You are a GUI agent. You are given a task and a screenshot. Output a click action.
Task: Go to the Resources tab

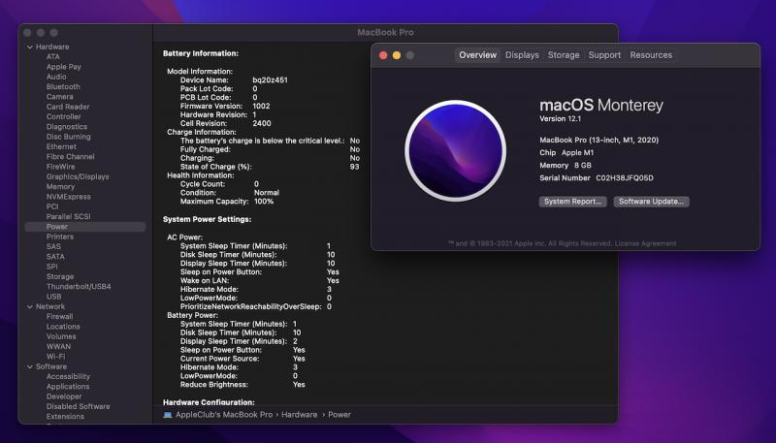coord(651,55)
